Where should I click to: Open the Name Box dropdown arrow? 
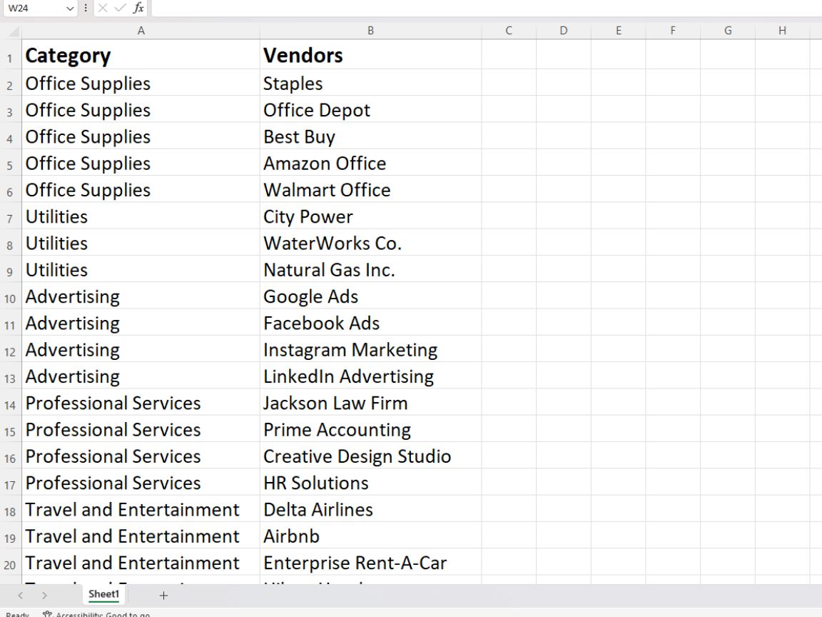(x=70, y=9)
